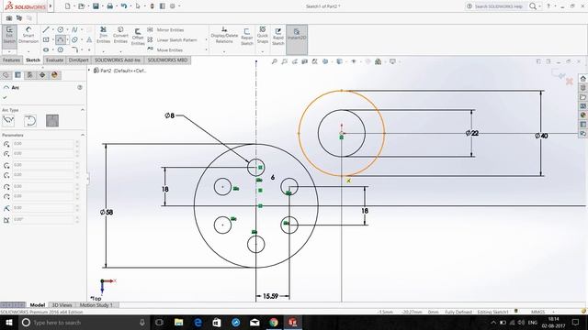This screenshot has height=330, width=588.
Task: Open the 3D Views tab
Action: [62, 305]
